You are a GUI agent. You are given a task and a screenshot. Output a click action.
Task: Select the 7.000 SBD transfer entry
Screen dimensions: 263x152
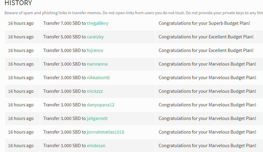tap(76, 23)
